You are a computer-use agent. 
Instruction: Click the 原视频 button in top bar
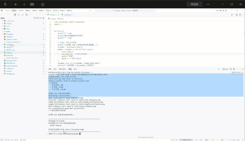[194, 4]
